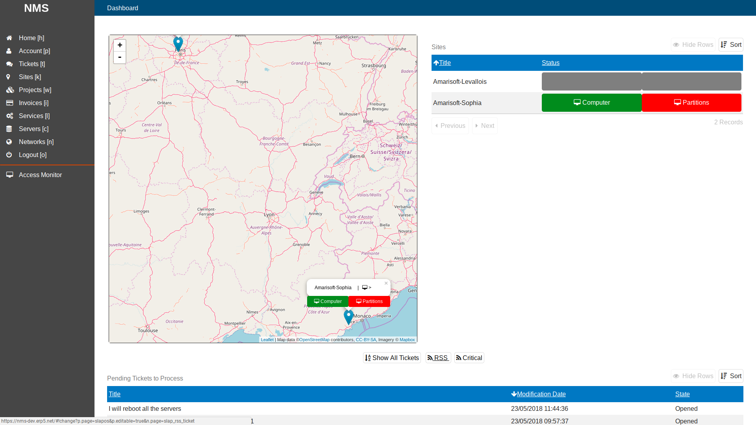
Task: Expand the Title column sorter in tickets
Action: point(115,394)
